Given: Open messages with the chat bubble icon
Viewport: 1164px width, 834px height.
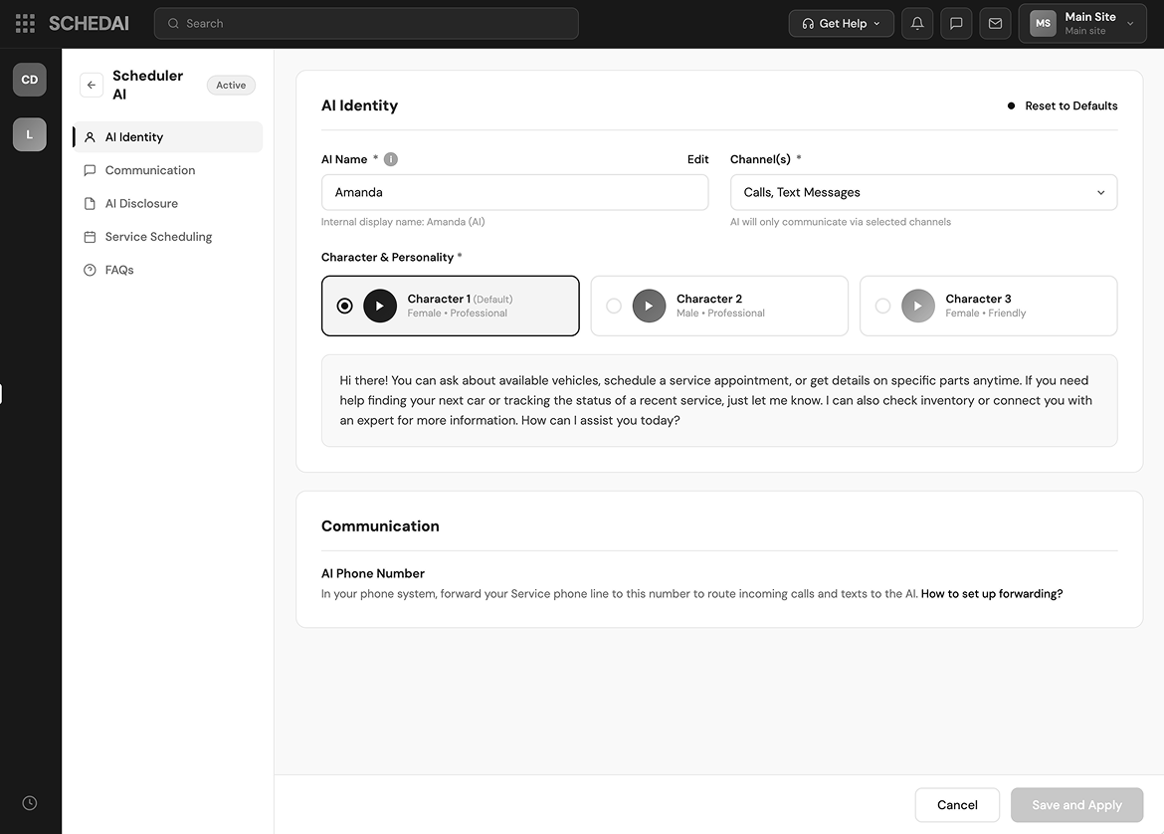Looking at the screenshot, I should pos(955,23).
